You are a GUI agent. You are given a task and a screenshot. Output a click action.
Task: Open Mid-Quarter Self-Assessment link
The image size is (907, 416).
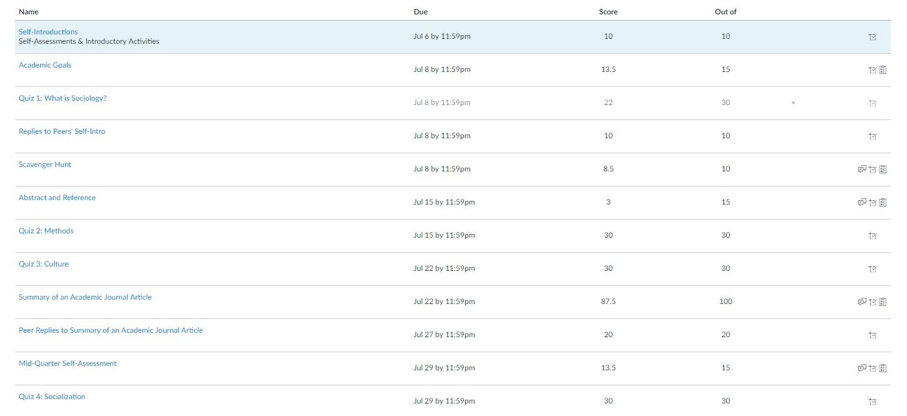tap(68, 363)
